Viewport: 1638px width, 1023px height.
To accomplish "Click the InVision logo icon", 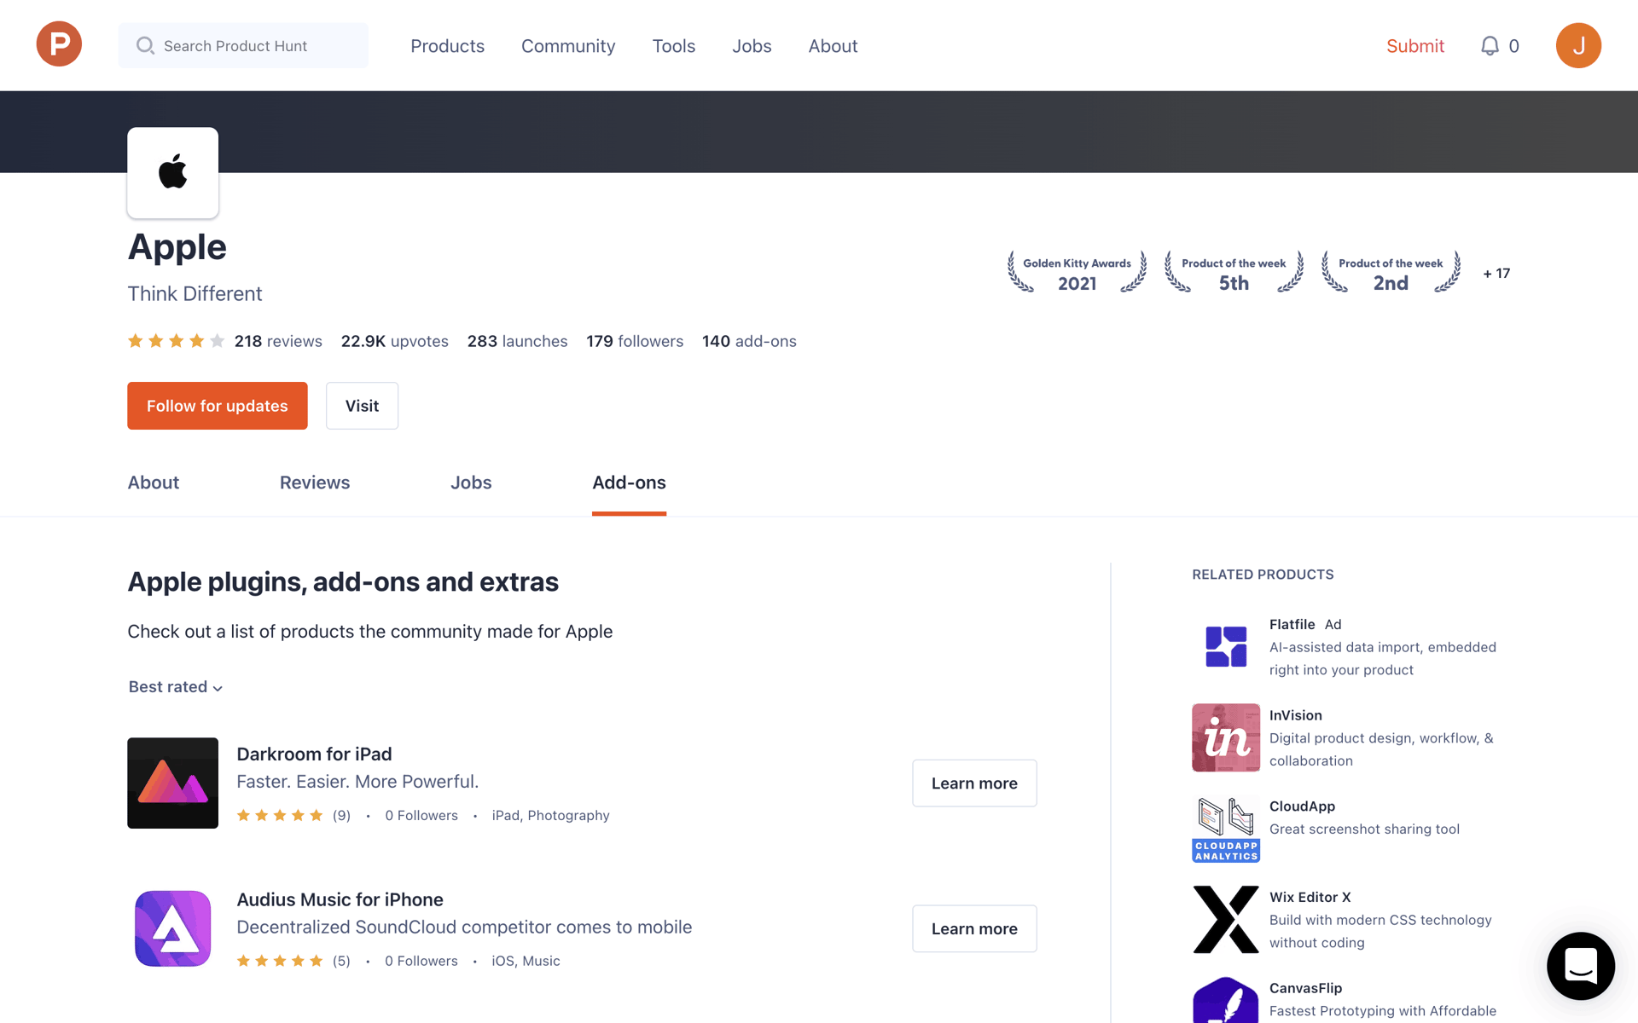I will (1226, 737).
